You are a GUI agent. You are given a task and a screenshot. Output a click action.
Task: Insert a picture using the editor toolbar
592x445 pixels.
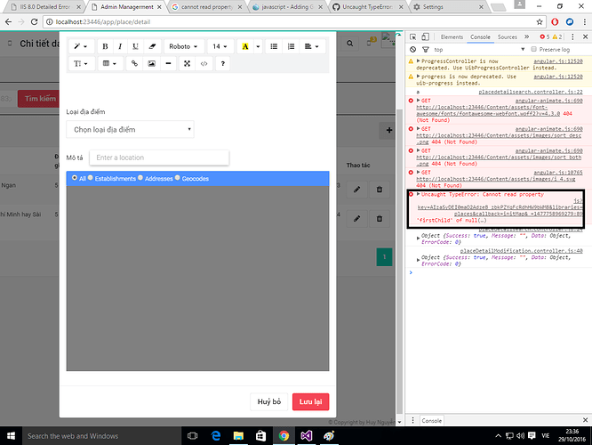click(152, 64)
